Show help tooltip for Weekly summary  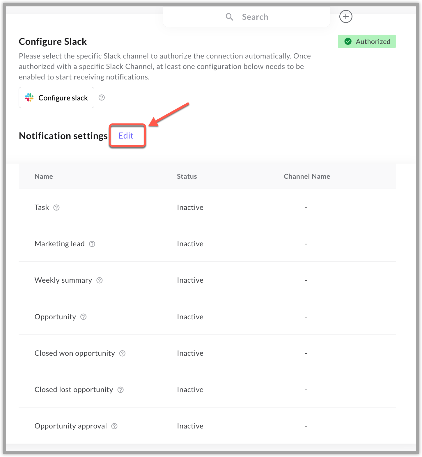click(x=100, y=280)
